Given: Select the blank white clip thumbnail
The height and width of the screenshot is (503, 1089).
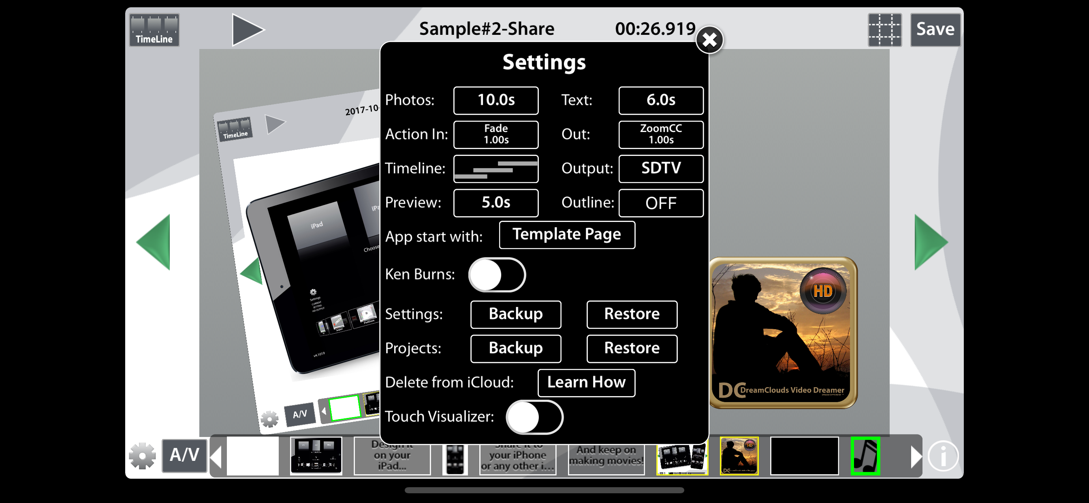Looking at the screenshot, I should 253,456.
